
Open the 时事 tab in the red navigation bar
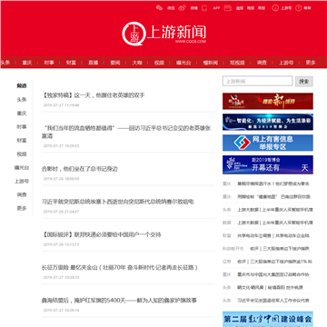(49, 63)
